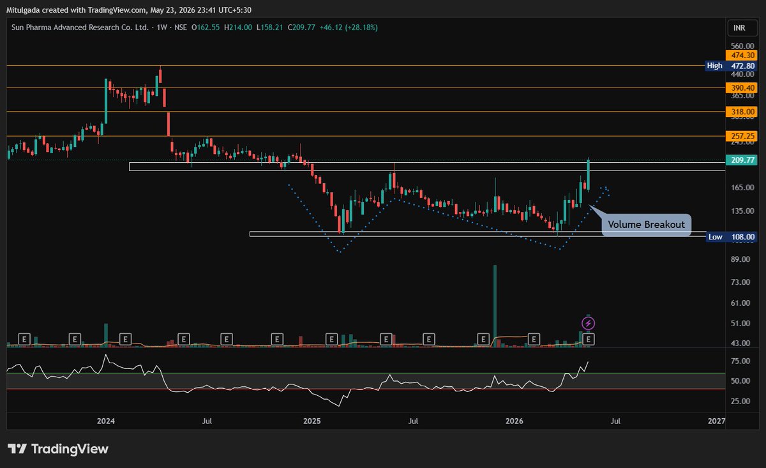Click 2027 on the time axis
This screenshot has width=766, height=468.
[717, 421]
